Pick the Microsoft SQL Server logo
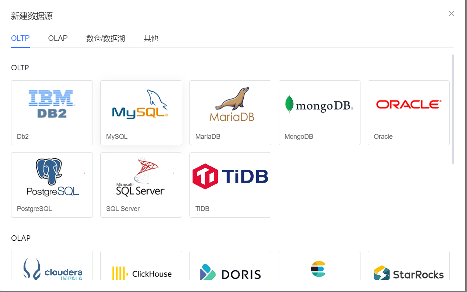The image size is (467, 292). 140,176
